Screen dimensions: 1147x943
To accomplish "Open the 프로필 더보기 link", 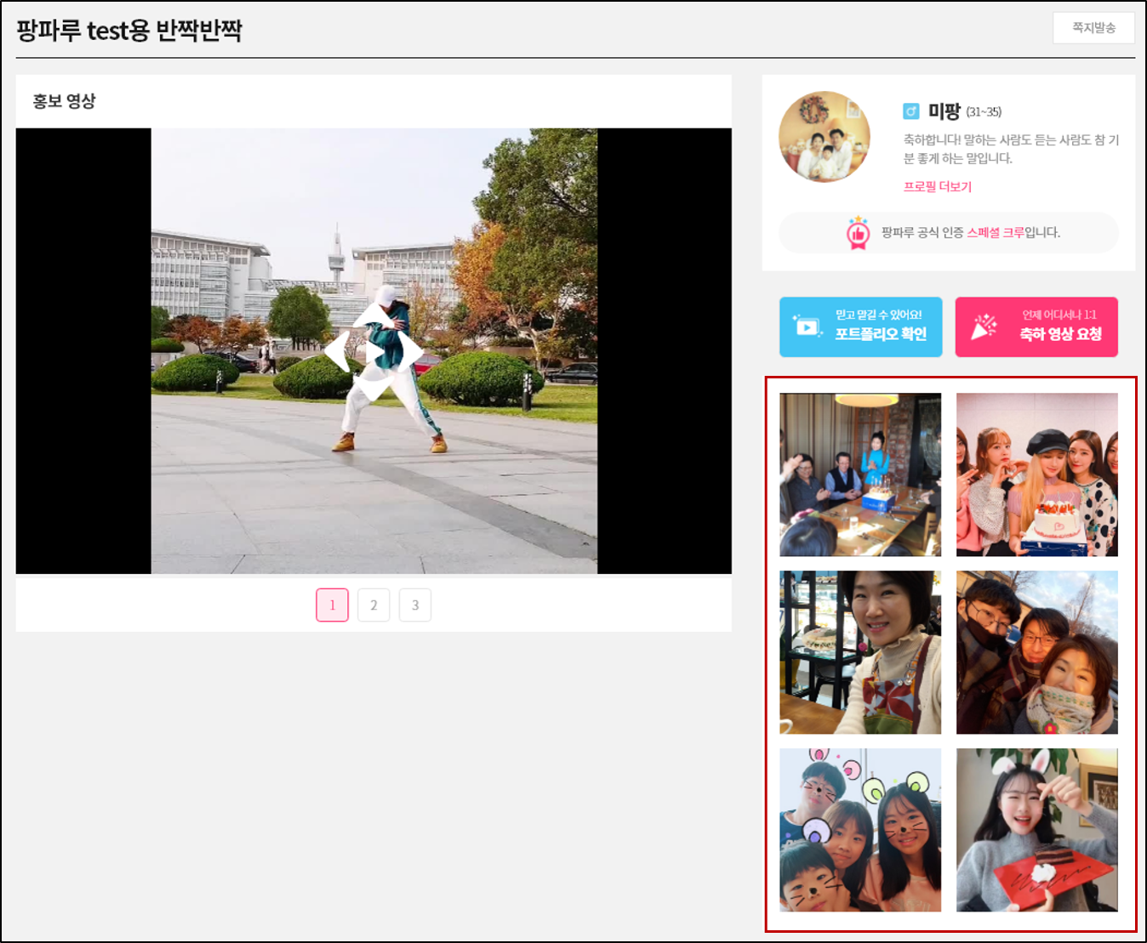I will (x=937, y=187).
